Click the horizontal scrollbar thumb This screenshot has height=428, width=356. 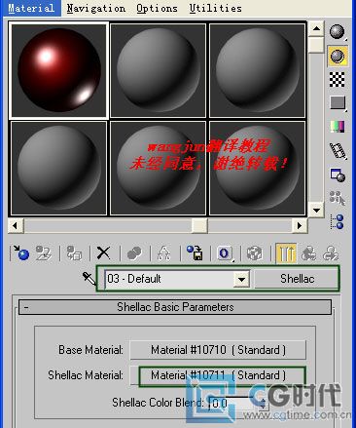[199, 225]
